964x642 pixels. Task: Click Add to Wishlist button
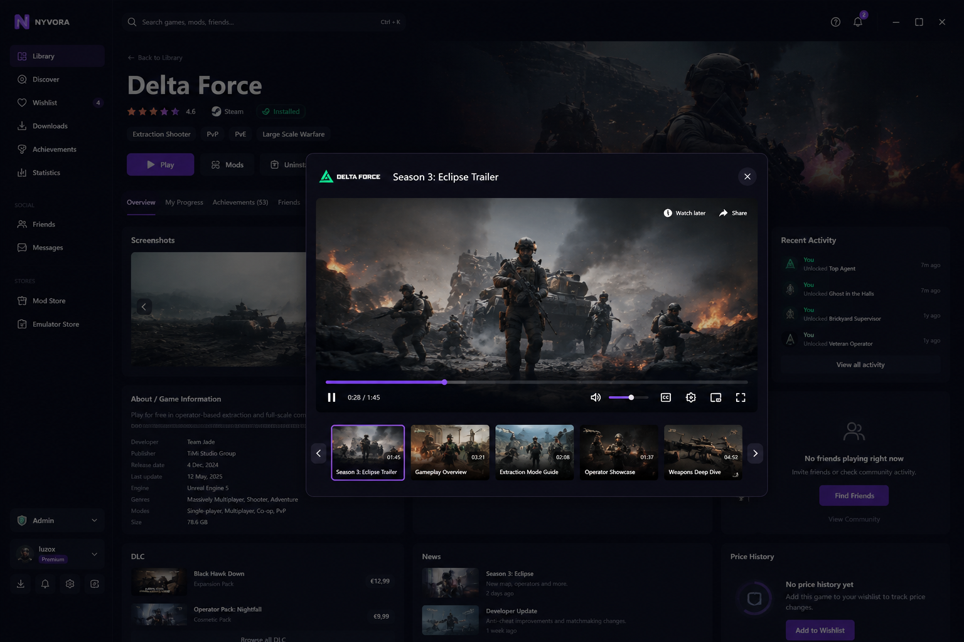tap(820, 630)
